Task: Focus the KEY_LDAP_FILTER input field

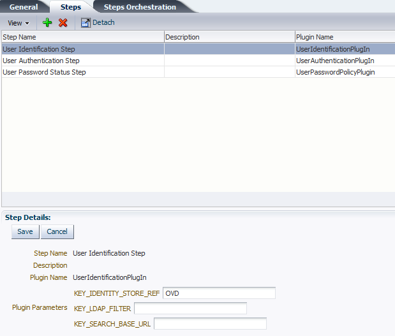Action: tap(190, 309)
